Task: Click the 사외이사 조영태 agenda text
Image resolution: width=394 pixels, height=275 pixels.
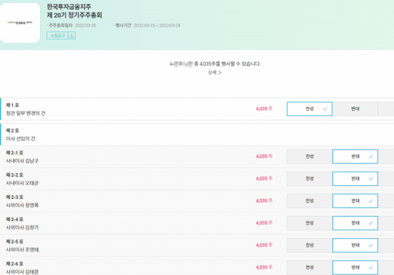Action: click(22, 250)
